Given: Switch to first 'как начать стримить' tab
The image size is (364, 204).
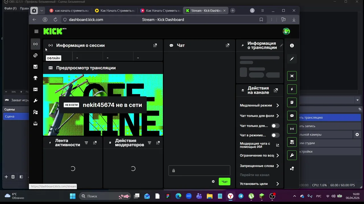Looking at the screenshot, I should point(69,10).
